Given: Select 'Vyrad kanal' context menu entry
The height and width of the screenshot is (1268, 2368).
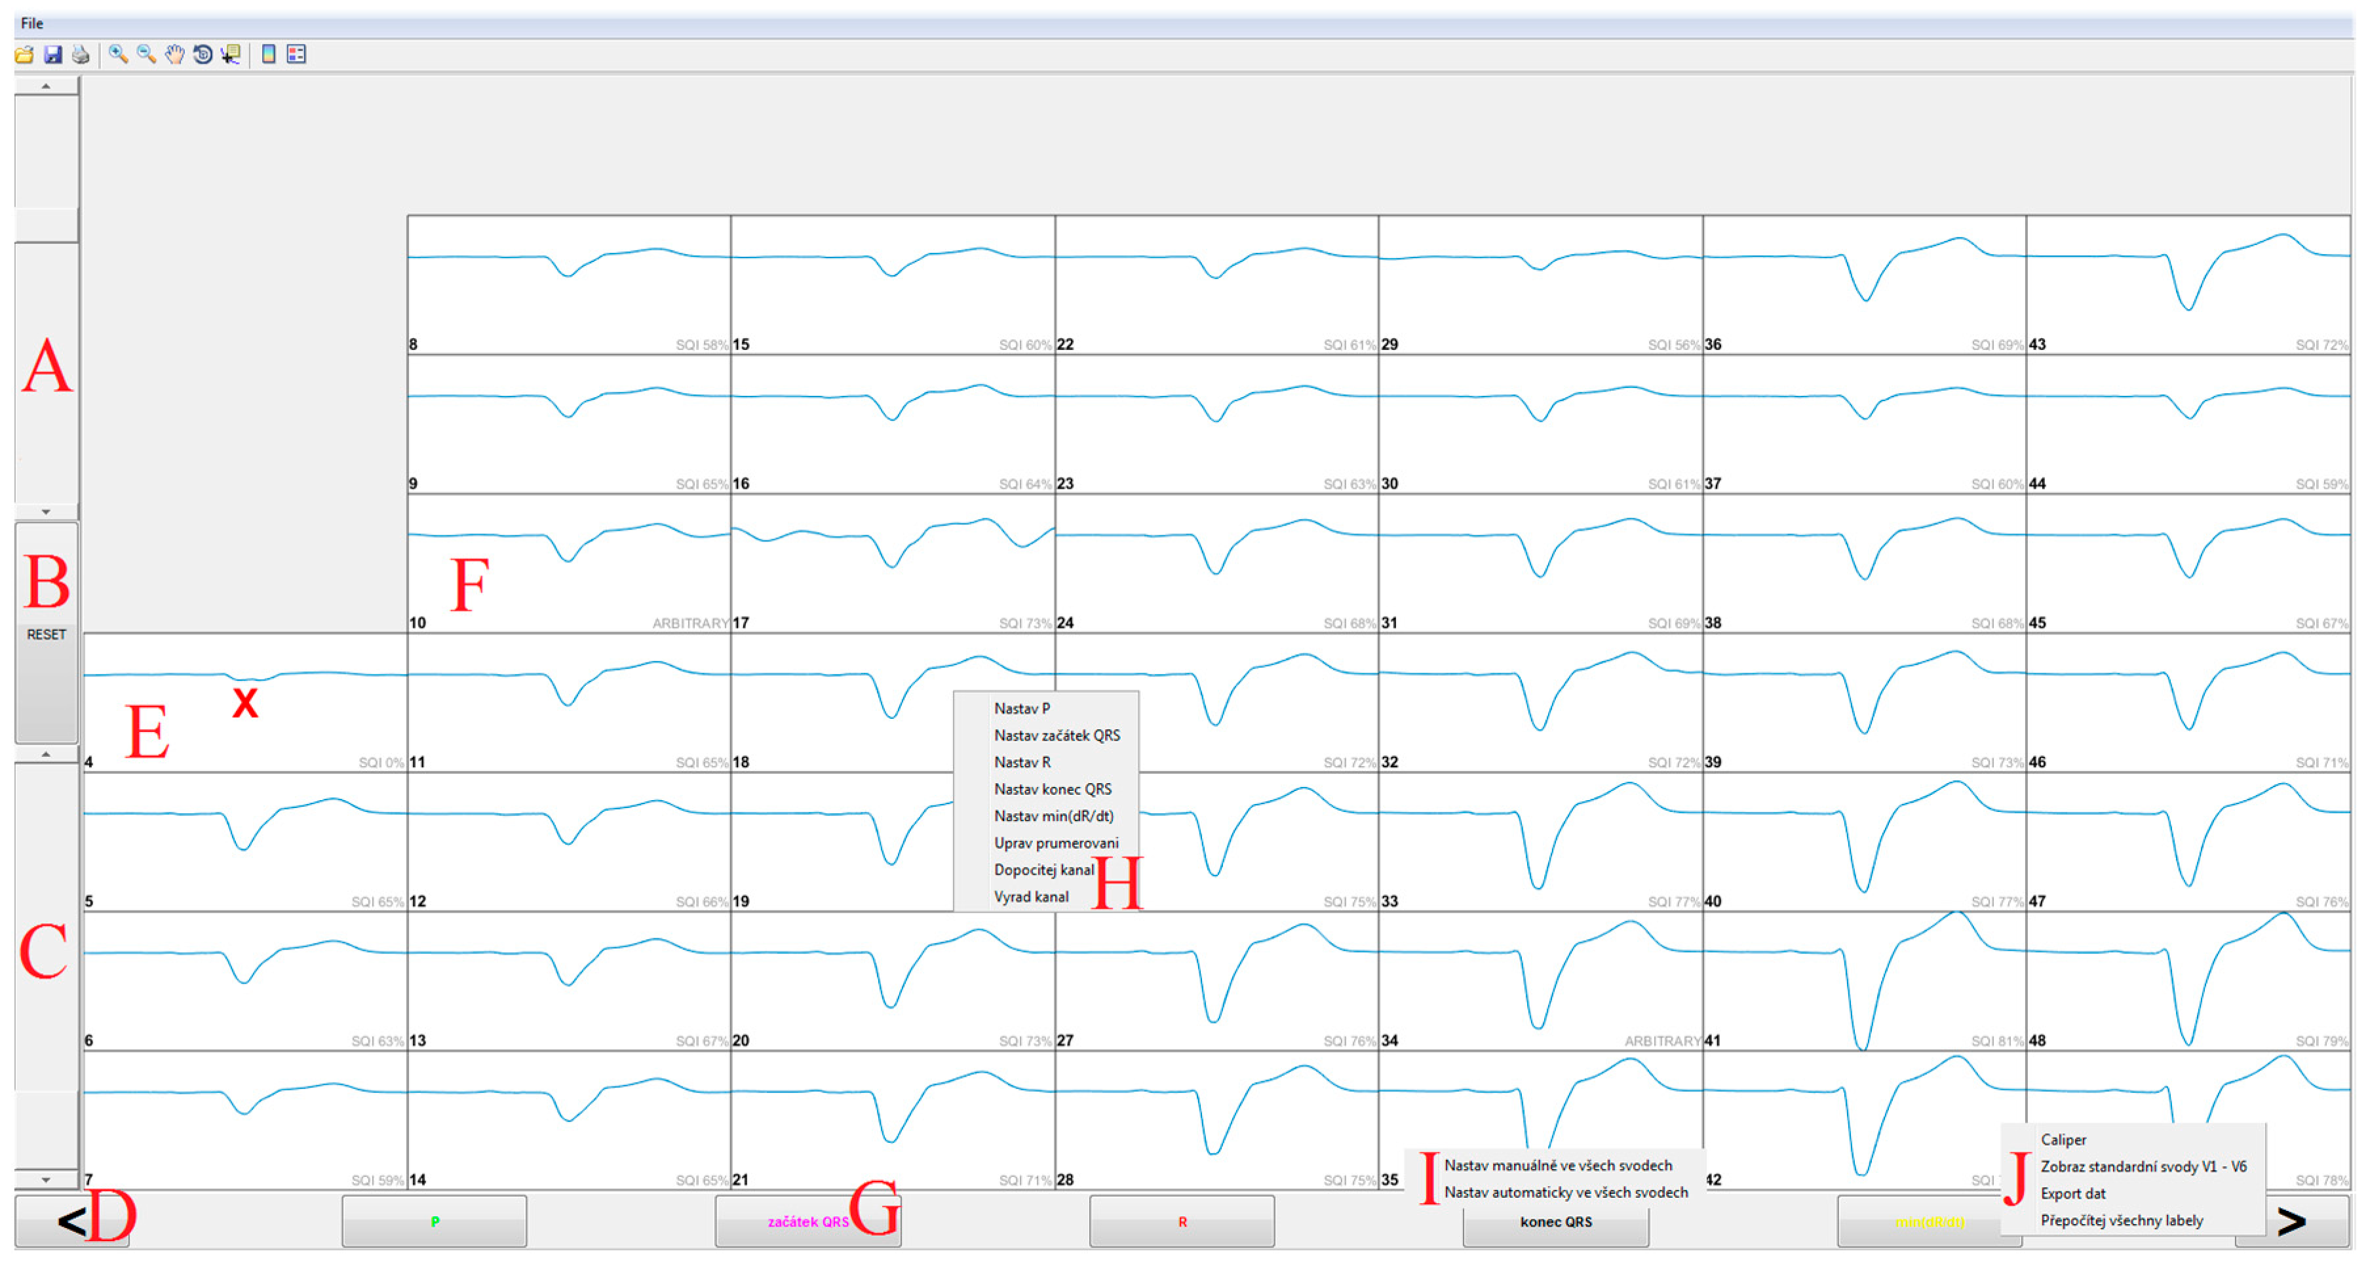Looking at the screenshot, I should point(1030,897).
